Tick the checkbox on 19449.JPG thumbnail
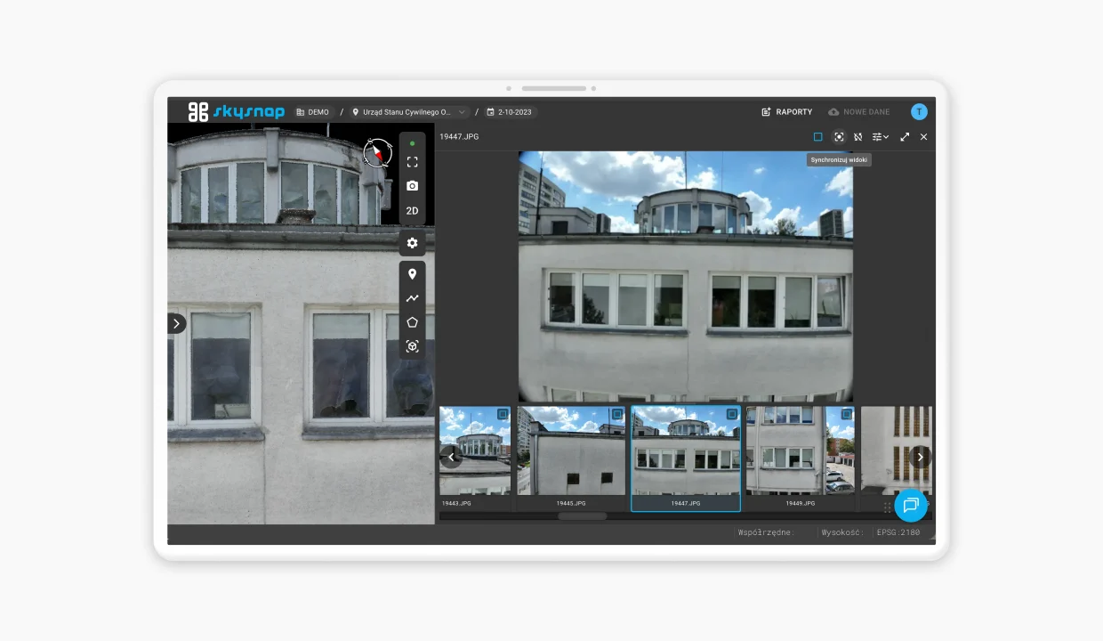The height and width of the screenshot is (641, 1103). click(x=847, y=414)
